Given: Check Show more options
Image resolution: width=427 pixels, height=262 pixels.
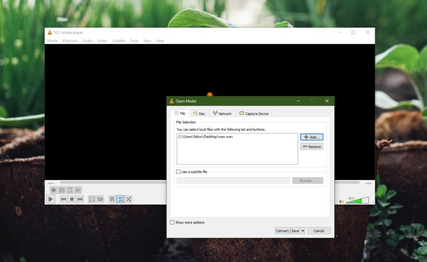Looking at the screenshot, I should pos(172,222).
